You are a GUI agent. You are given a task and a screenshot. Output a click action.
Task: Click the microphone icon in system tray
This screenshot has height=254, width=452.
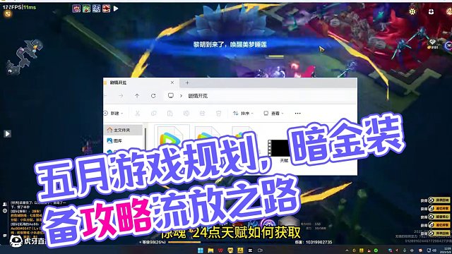[405, 250]
